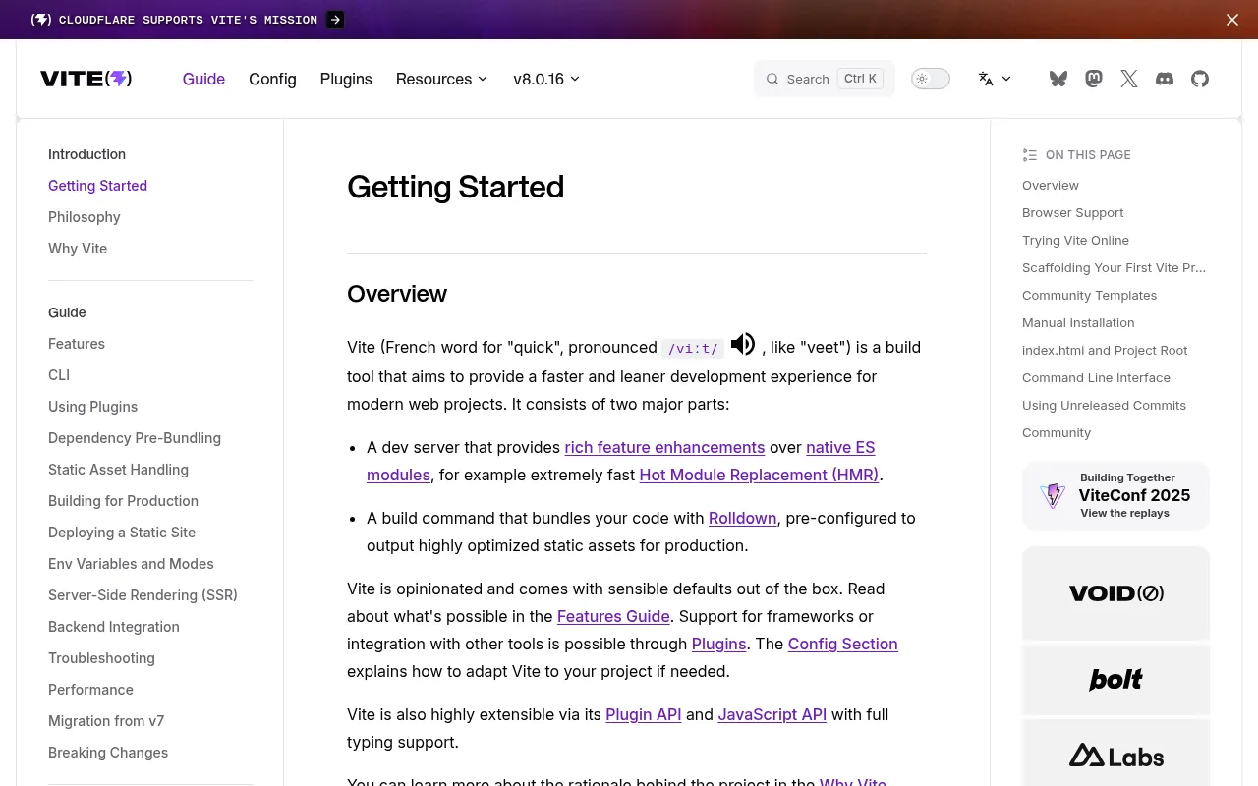The image size is (1258, 786).
Task: Open Migration from v7 page
Action: [x=106, y=721]
